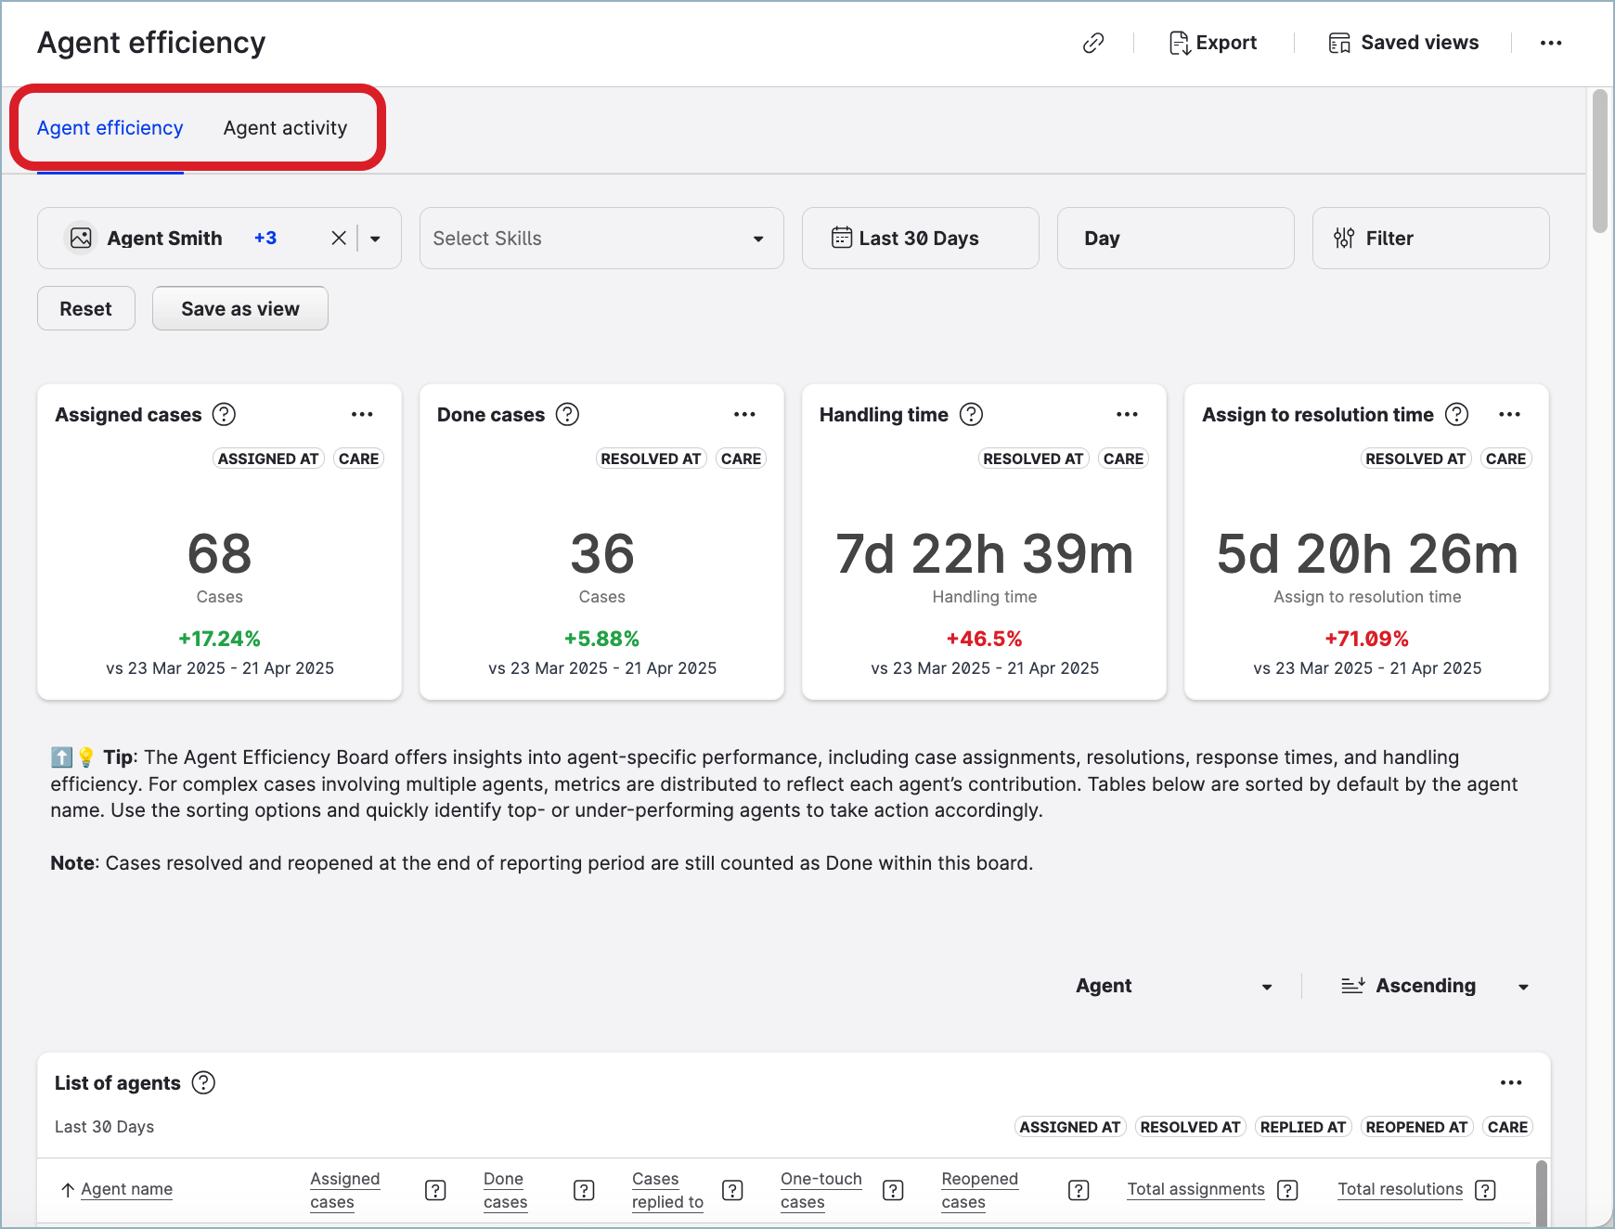This screenshot has width=1615, height=1229.
Task: Open Assigned cases card options menu
Action: [362, 414]
